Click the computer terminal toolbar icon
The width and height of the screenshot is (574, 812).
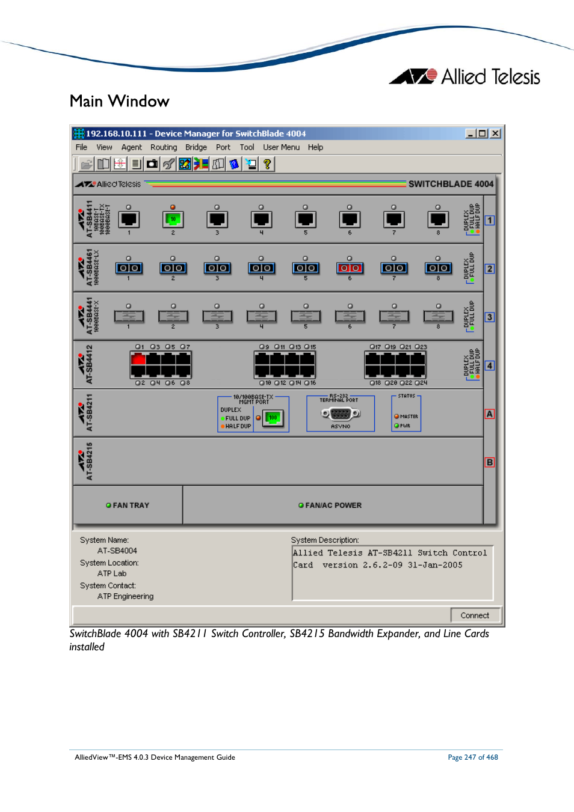point(250,163)
